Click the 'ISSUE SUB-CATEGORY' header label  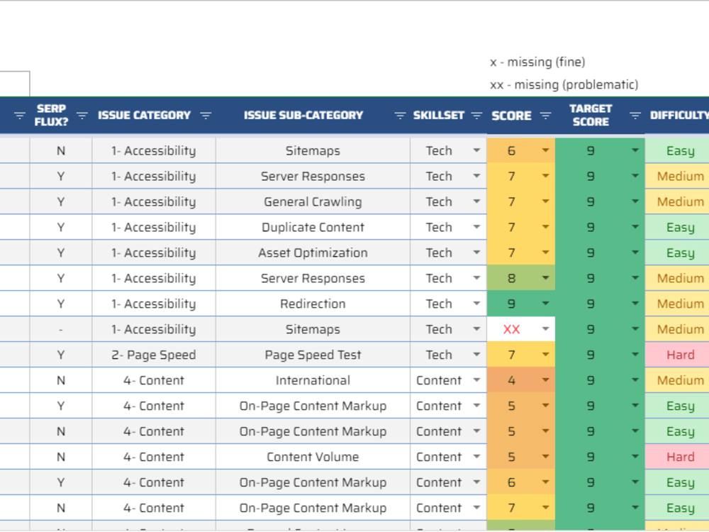[x=303, y=116]
